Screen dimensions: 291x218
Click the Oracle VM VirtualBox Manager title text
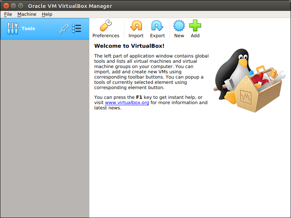point(70,6)
